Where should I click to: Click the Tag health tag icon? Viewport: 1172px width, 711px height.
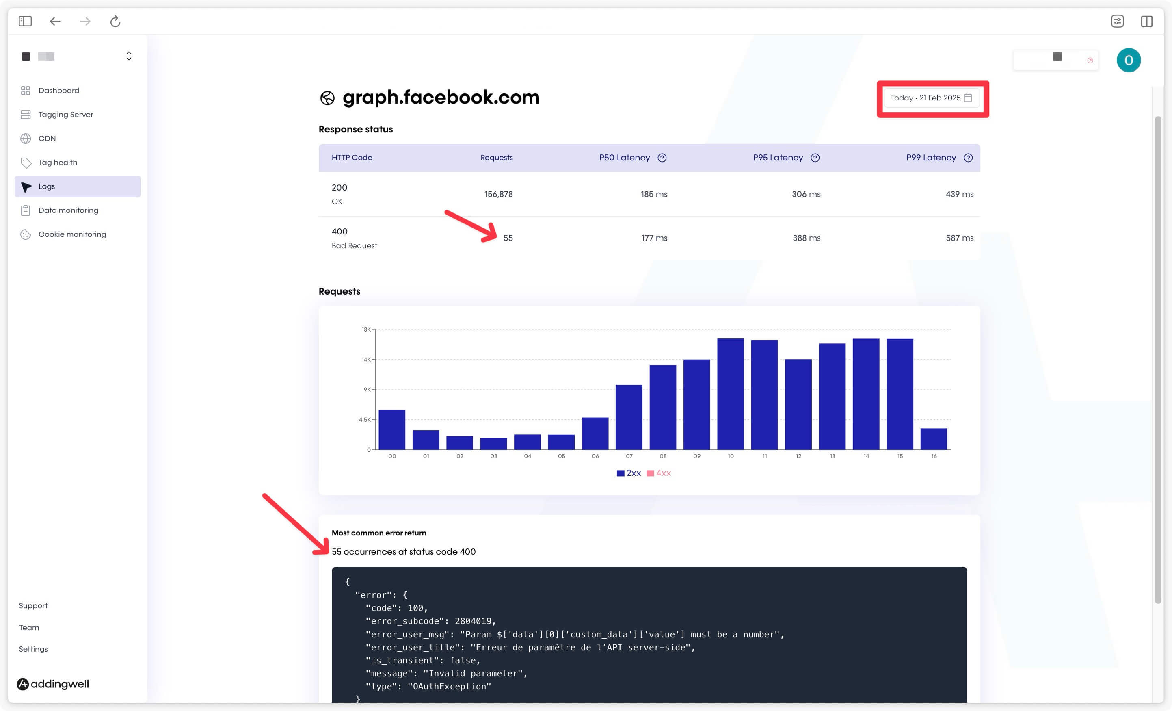(x=26, y=163)
